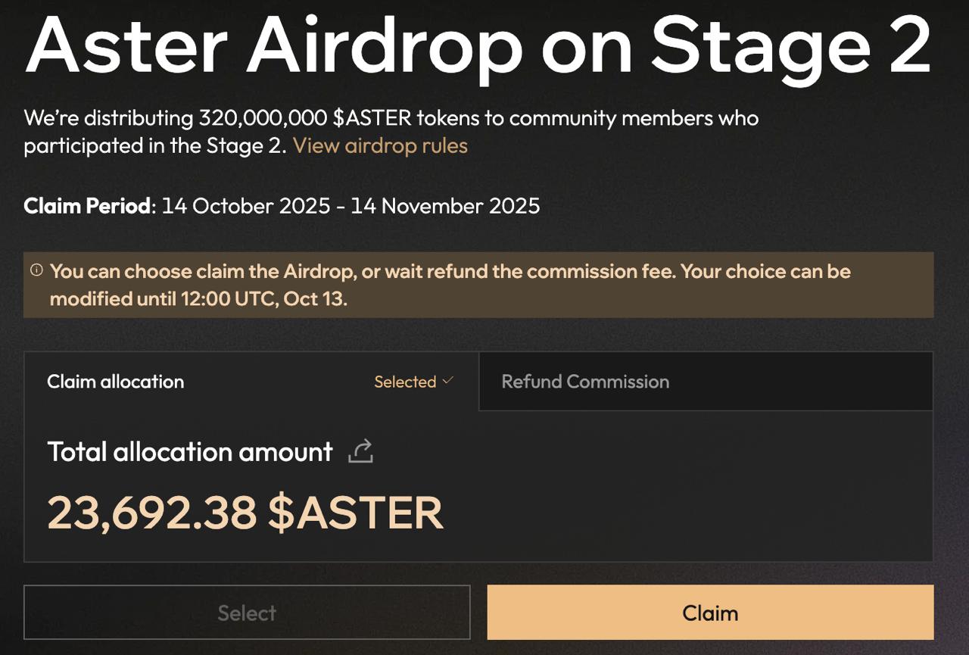Click the 'participated in the Stage 2' text
The image size is (969, 655).
[x=154, y=145]
